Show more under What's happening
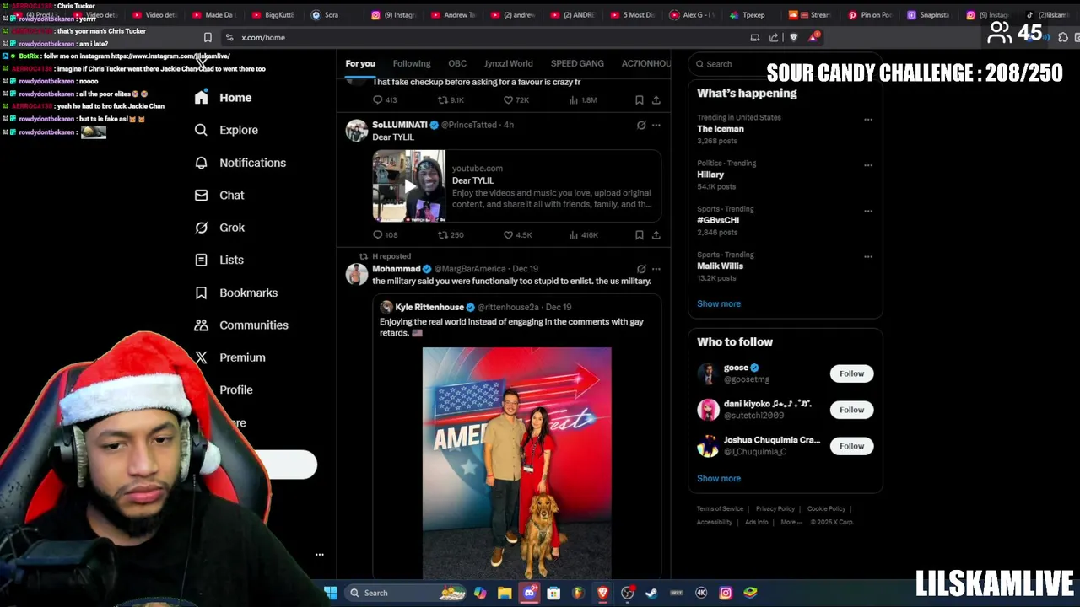This screenshot has height=607, width=1080. (x=719, y=303)
